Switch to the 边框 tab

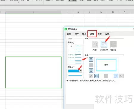[x=92, y=34]
